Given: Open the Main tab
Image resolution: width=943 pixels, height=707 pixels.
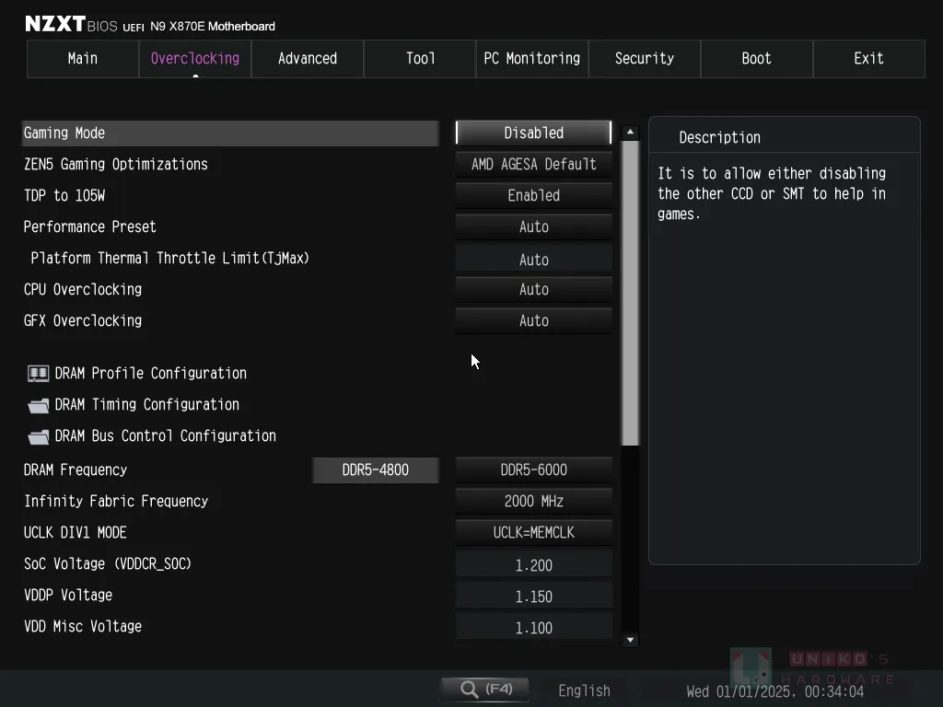Looking at the screenshot, I should click(83, 58).
